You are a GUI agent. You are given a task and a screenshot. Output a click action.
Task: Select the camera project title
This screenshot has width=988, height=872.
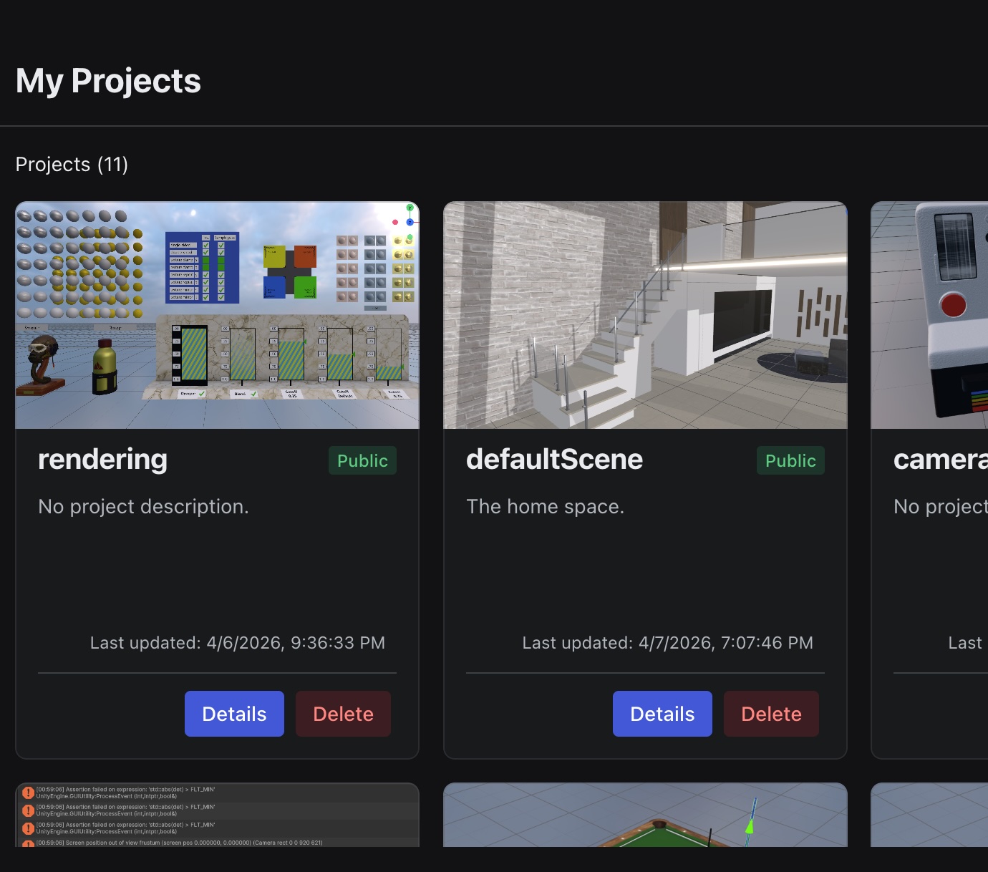tap(939, 460)
